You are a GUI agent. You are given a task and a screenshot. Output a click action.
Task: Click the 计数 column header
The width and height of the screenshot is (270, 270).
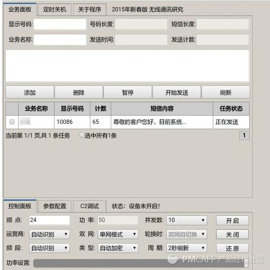[101, 109]
